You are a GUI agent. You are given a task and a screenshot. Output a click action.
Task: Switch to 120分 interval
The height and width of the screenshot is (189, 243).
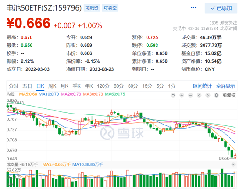click(103, 86)
